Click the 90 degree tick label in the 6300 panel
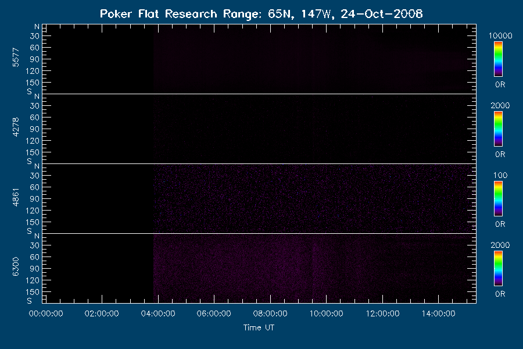Viewport: 523px width, 349px height. (35, 269)
